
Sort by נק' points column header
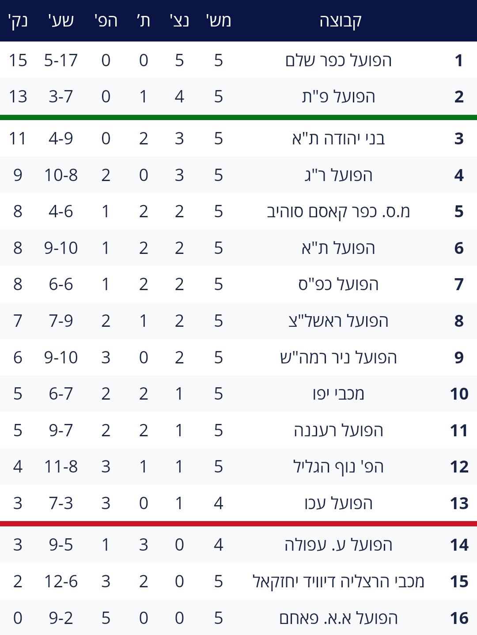(18, 21)
